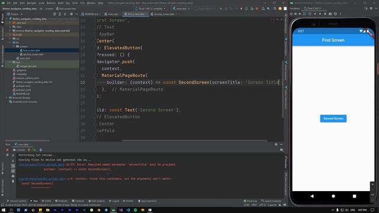
Task: Expand the android folder node
Action: [10, 31]
